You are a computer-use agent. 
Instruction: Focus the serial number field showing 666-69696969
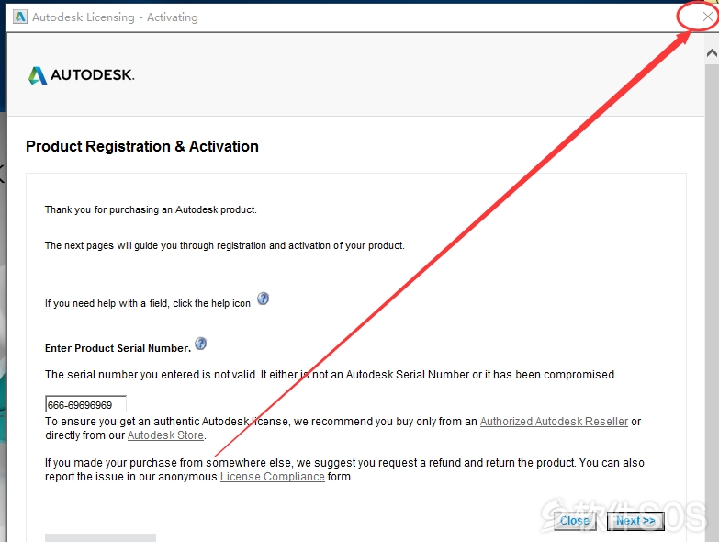point(85,404)
